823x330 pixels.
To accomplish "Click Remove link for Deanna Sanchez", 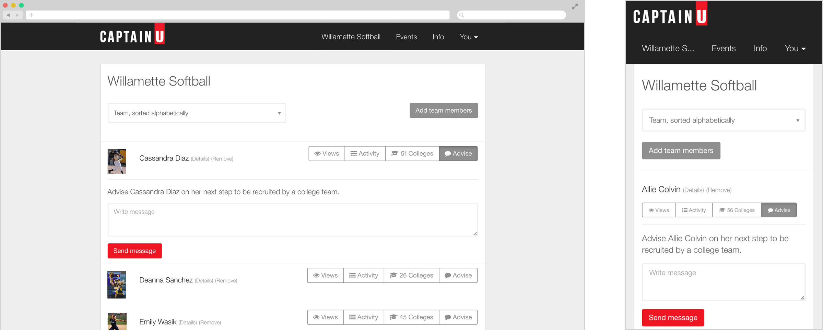I will click(x=226, y=281).
